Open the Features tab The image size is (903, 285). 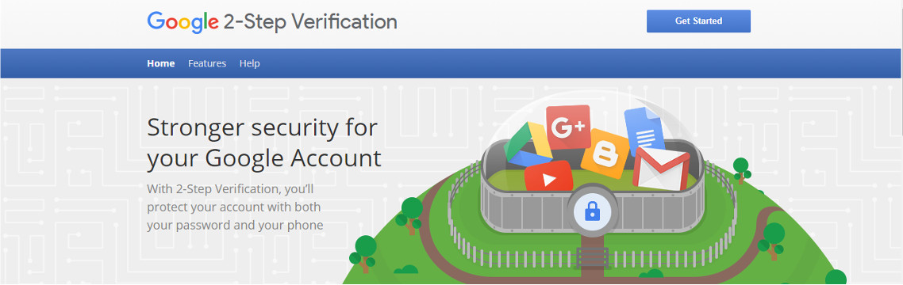207,63
